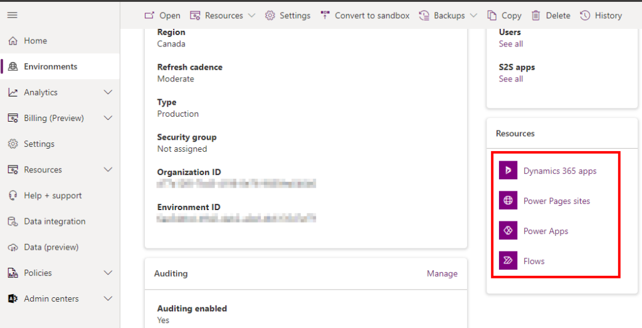642x328 pixels.
Task: Click the Resources toolbar icon
Action: pyautogui.click(x=195, y=16)
